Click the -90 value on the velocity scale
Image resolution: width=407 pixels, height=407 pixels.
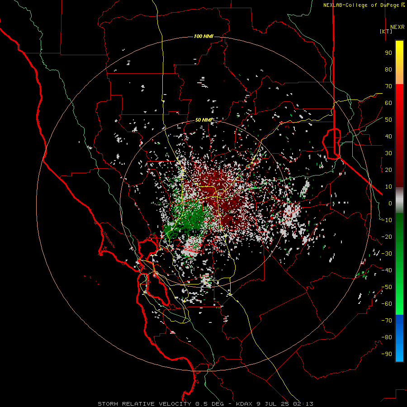coord(387,354)
